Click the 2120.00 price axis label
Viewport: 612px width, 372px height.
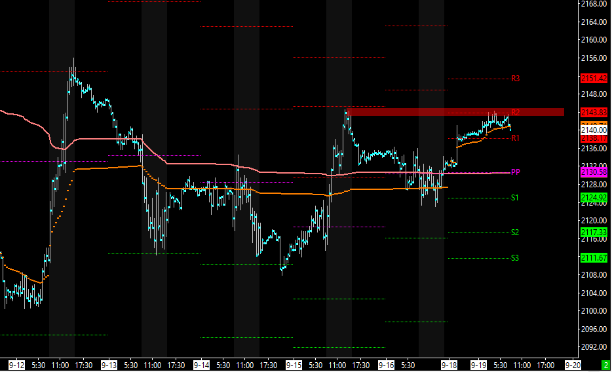(x=594, y=221)
